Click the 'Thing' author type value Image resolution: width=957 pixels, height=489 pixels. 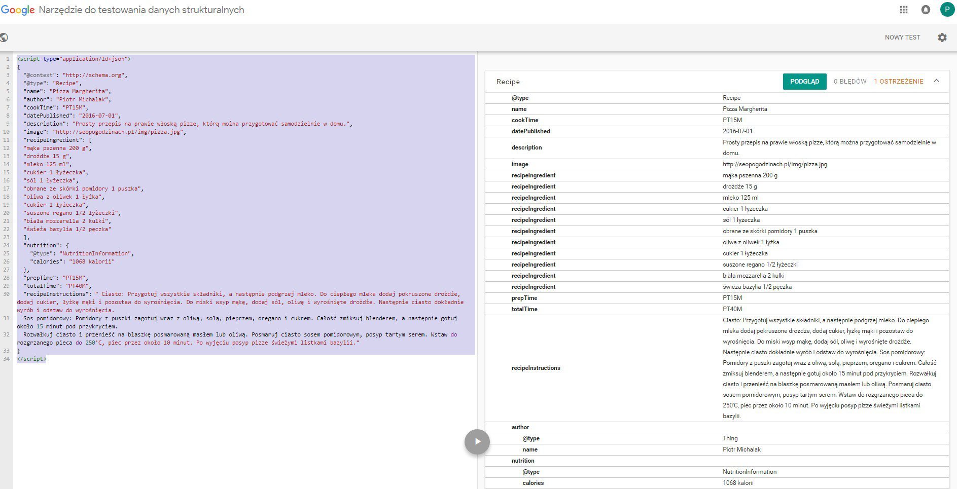coord(730,438)
